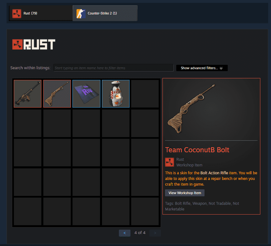Select the white ceramic vase item
The image size is (271, 246).
tap(116, 94)
